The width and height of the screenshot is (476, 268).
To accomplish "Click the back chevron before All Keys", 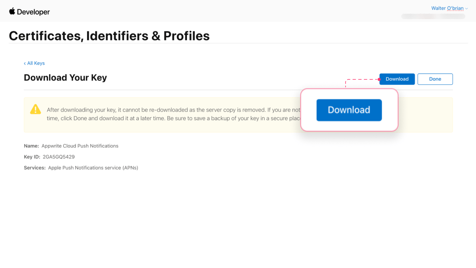I will coord(25,63).
